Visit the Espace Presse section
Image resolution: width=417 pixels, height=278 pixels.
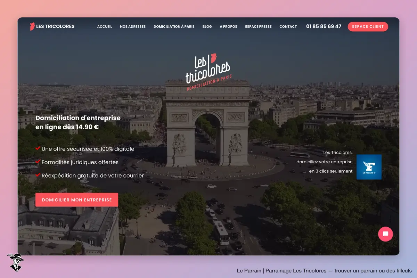click(x=258, y=27)
